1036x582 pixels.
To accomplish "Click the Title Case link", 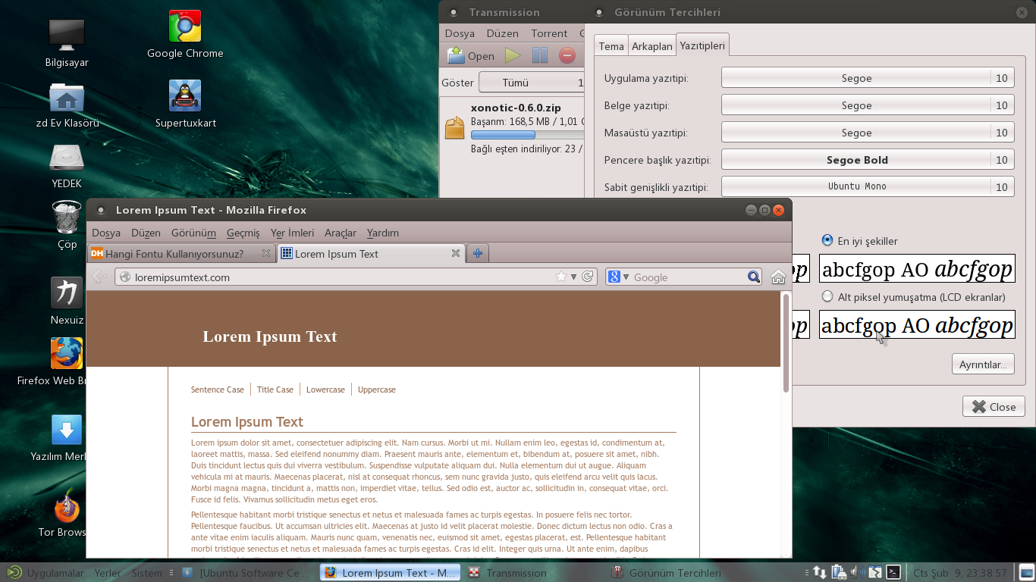I will tap(275, 390).
